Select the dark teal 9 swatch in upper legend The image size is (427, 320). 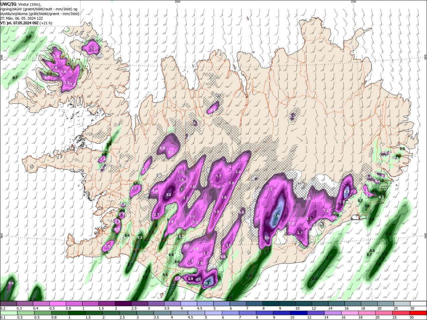(x=287, y=304)
